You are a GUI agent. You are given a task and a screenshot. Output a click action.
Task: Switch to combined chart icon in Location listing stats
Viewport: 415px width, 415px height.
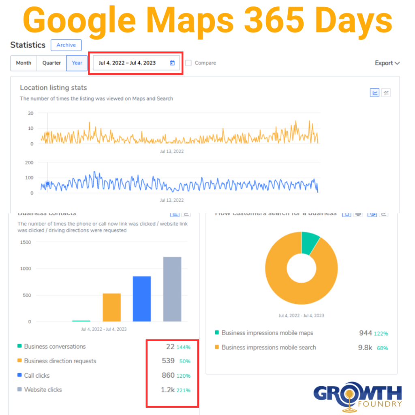pos(385,92)
